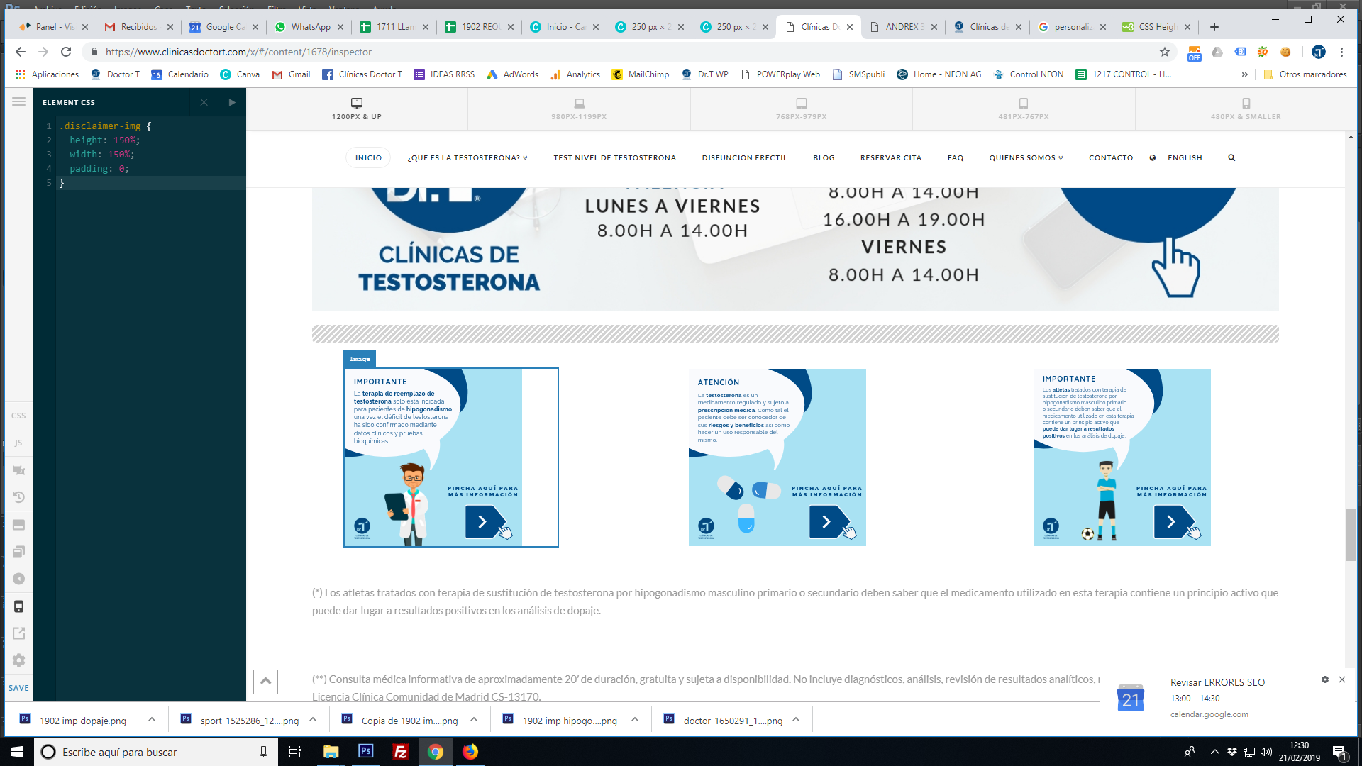1362x766 pixels.
Task: Click the ENGLISH language link
Action: point(1185,157)
